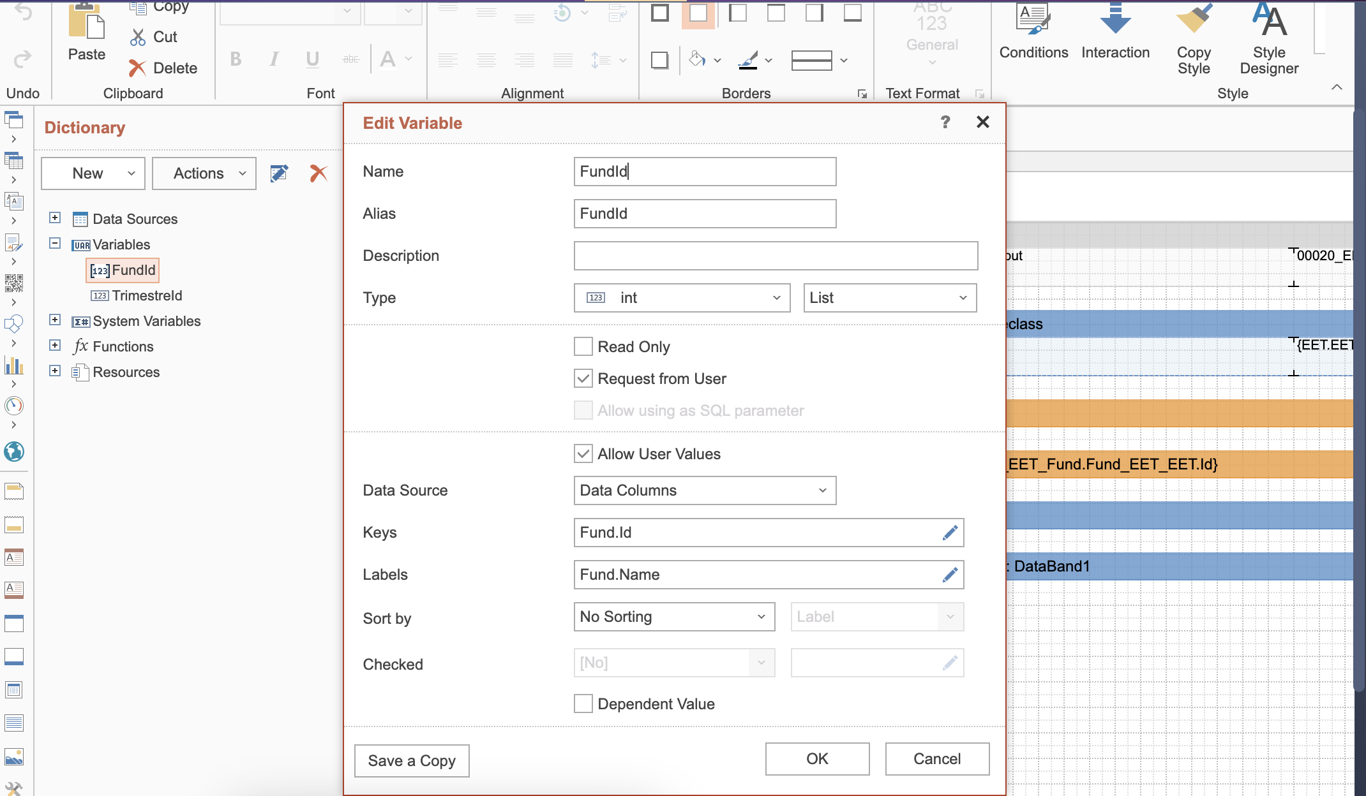Click the help question mark in Edit Variable

coord(945,122)
